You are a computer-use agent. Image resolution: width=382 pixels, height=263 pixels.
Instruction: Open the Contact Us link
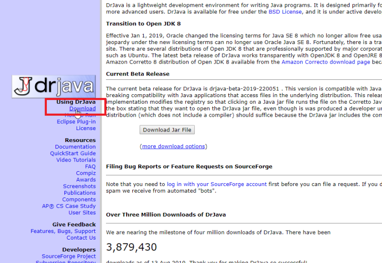(81, 238)
